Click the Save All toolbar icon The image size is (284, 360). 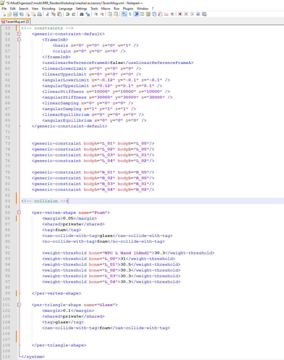click(x=22, y=14)
